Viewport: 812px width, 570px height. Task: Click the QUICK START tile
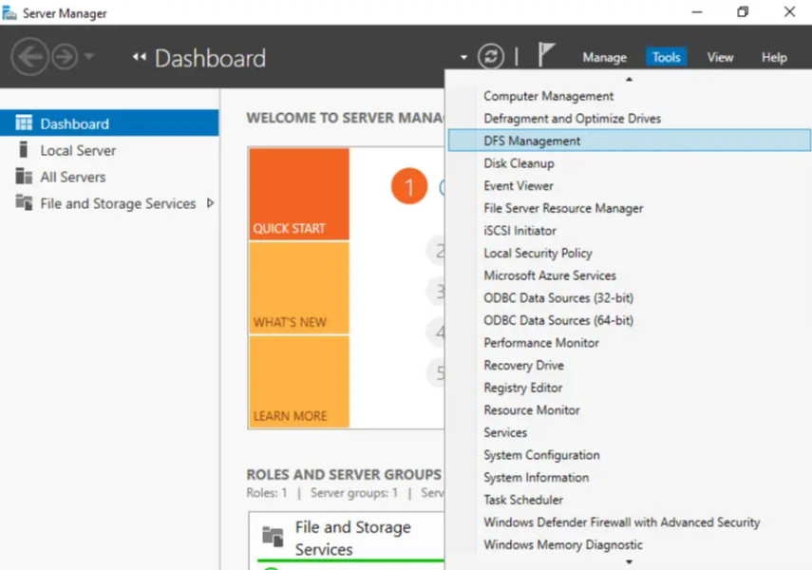pos(299,195)
